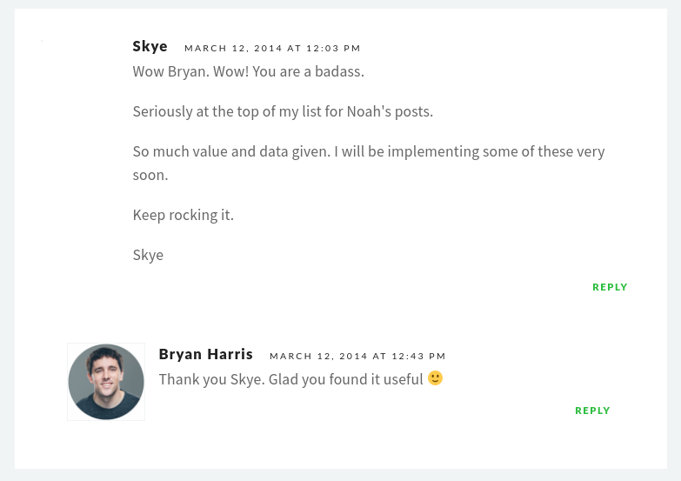
Task: Click the word 'badass' in Skye's comment
Action: (x=338, y=71)
